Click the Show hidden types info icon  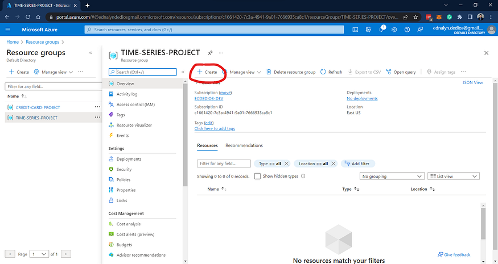303,176
